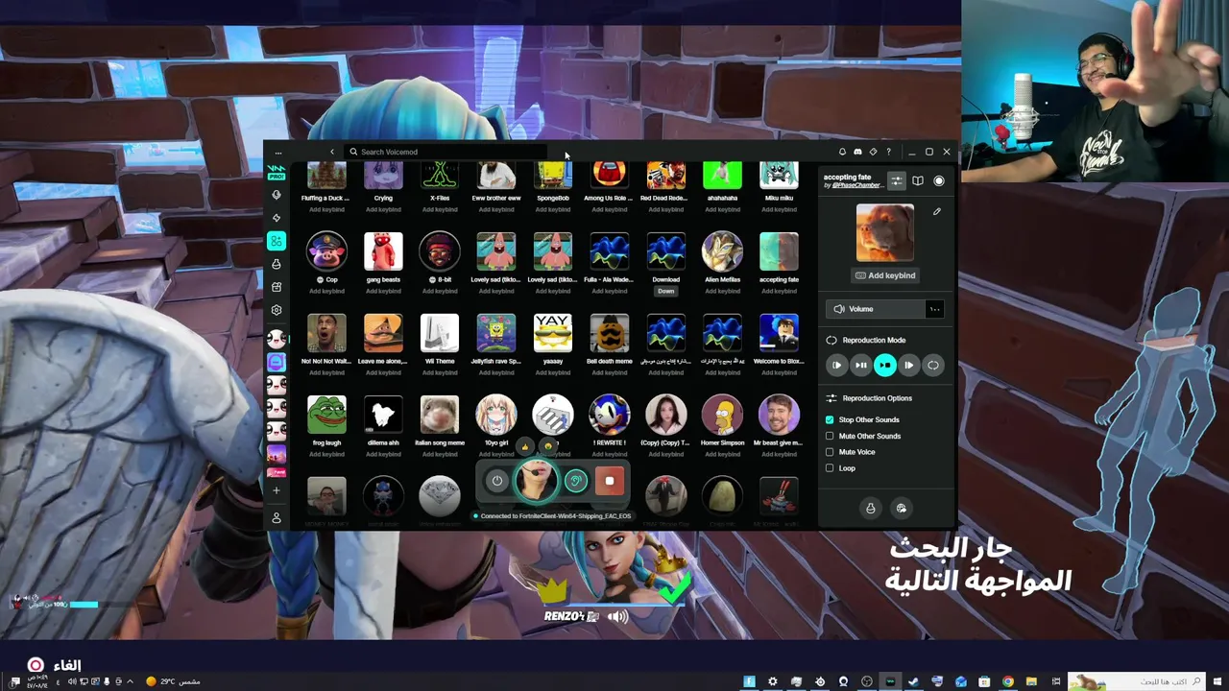1229x691 pixels.
Task: Open the Voicelab flask sidebar icon
Action: [x=277, y=264]
